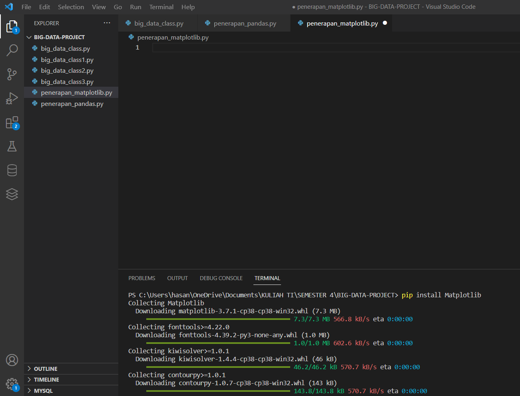Open the Edit menu
The image size is (520, 396).
pos(45,7)
